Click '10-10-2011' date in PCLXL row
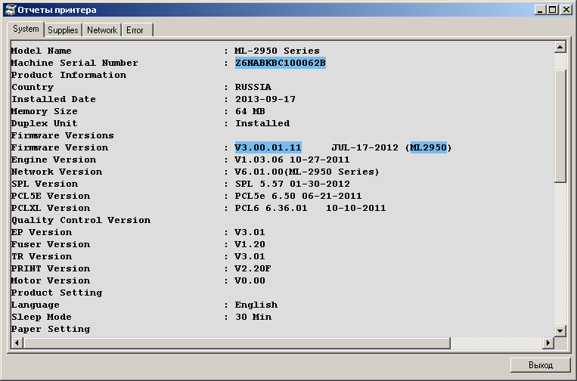The width and height of the screenshot is (577, 381). click(356, 208)
